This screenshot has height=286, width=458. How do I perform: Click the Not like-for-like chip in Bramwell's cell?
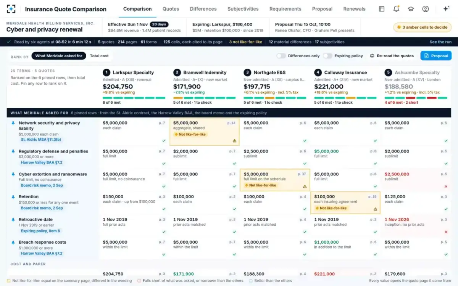pos(190,134)
